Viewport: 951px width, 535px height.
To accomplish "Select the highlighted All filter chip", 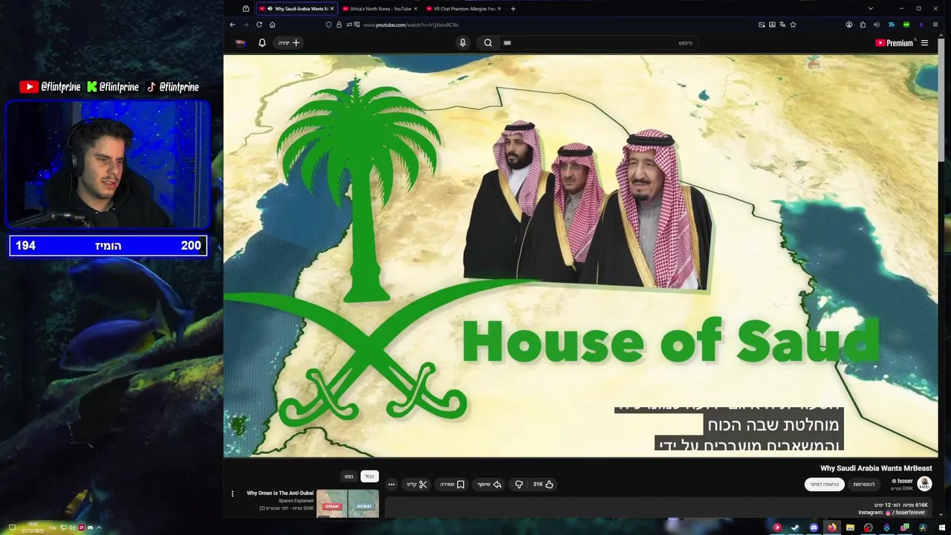I will 369,476.
